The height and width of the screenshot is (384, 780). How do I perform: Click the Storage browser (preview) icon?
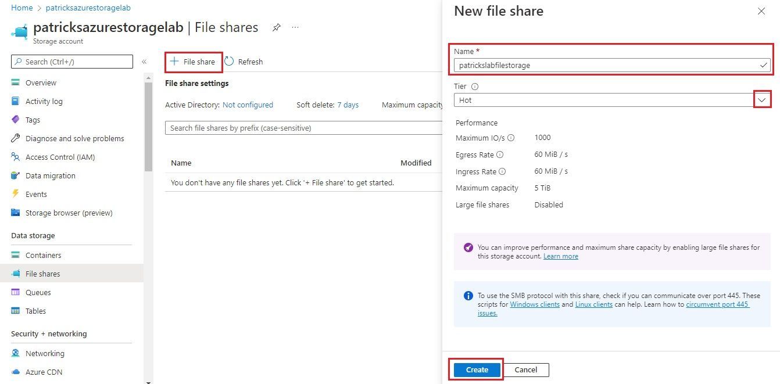click(x=16, y=213)
